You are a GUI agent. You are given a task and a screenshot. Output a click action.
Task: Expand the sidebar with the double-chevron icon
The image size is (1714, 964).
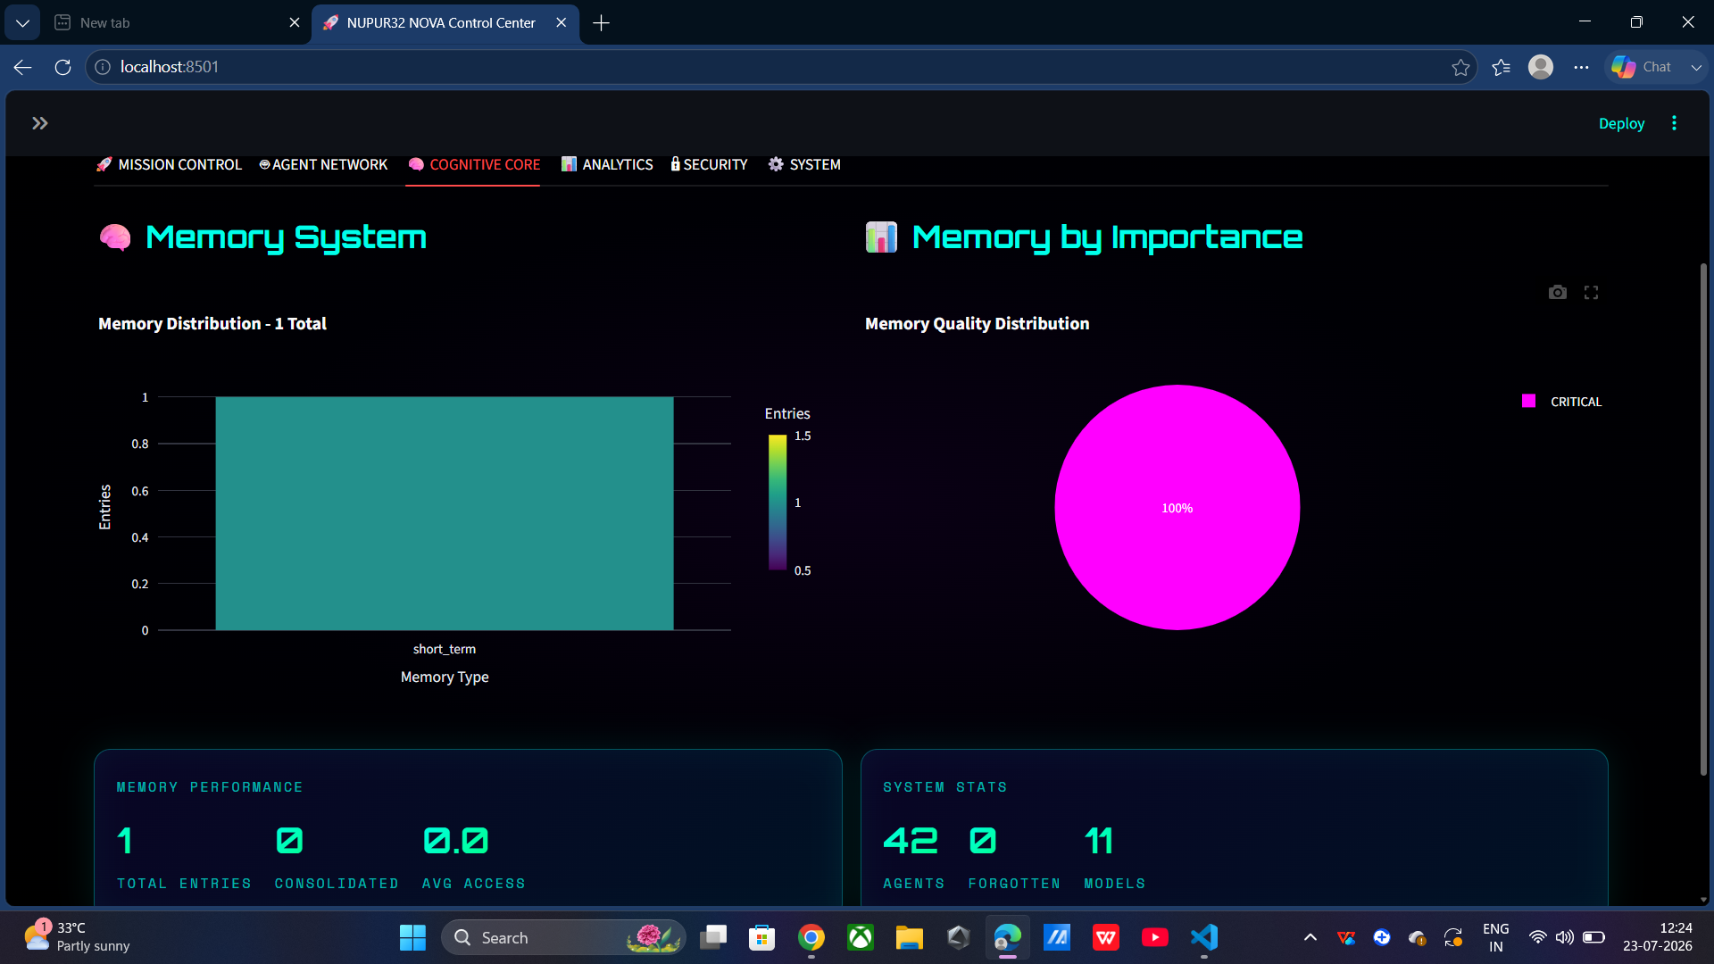click(x=39, y=123)
